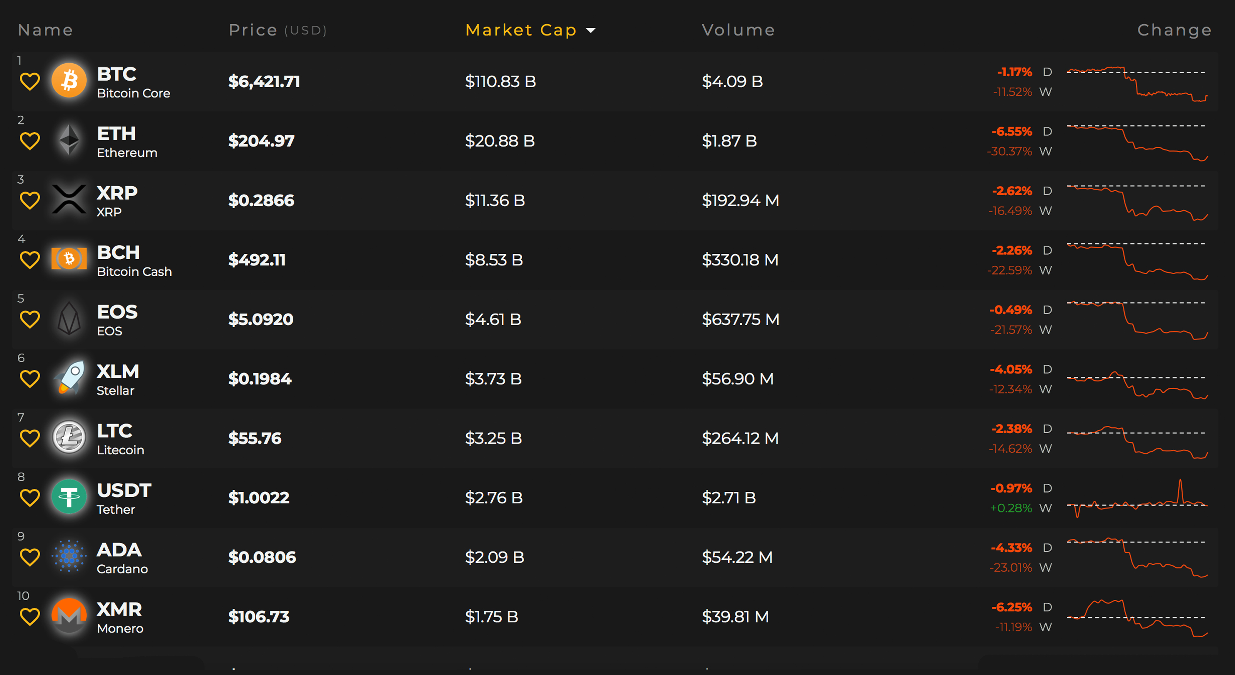
Task: Click the Stellar rocket logo icon
Action: 69,378
